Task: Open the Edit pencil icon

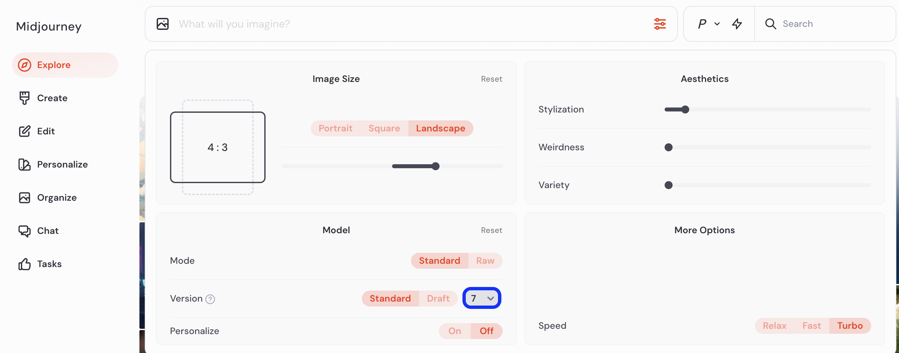Action: (x=25, y=131)
